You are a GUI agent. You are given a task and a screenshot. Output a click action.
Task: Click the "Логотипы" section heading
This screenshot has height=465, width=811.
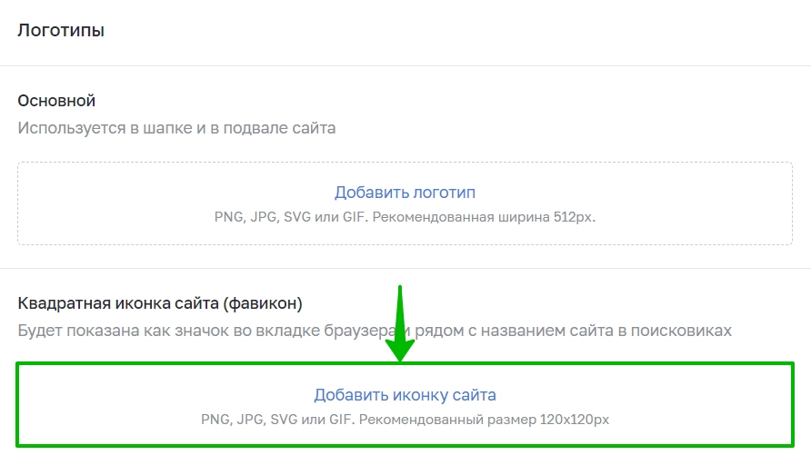point(61,31)
